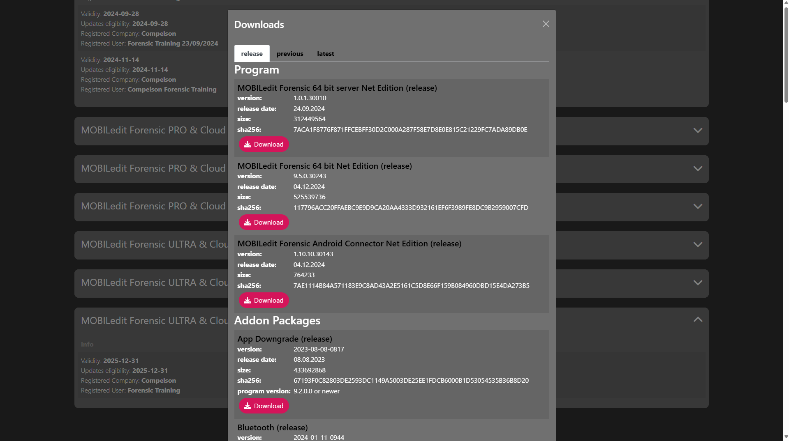The width and height of the screenshot is (789, 441).
Task: Download the Android Connector Net Edition
Action: 264,300
